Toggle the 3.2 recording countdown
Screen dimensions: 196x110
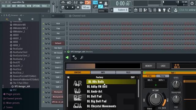(x=75, y=2)
